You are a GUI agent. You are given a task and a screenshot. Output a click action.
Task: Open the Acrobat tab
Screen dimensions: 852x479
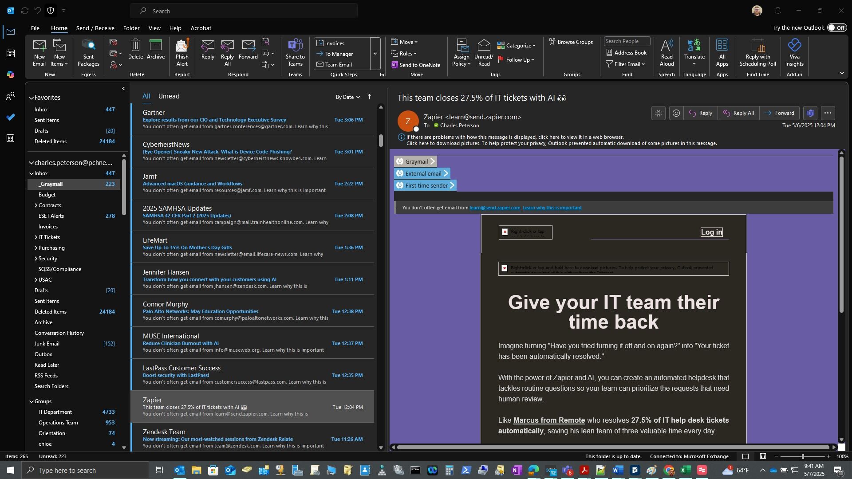pos(201,28)
